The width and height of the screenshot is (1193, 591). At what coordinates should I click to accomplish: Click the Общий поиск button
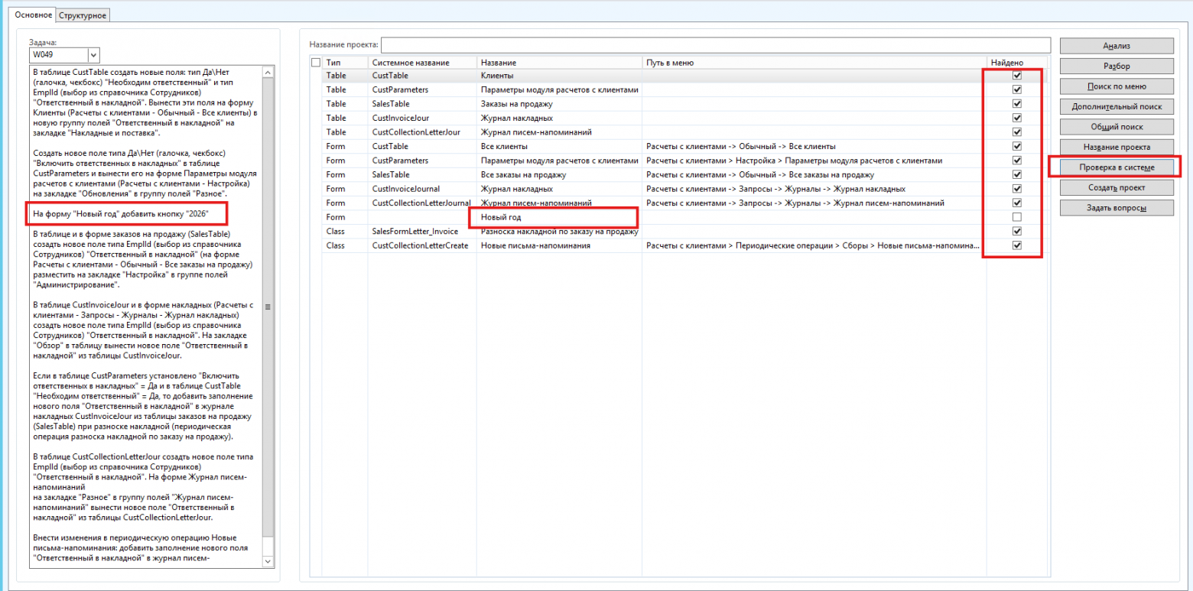[x=1116, y=127]
